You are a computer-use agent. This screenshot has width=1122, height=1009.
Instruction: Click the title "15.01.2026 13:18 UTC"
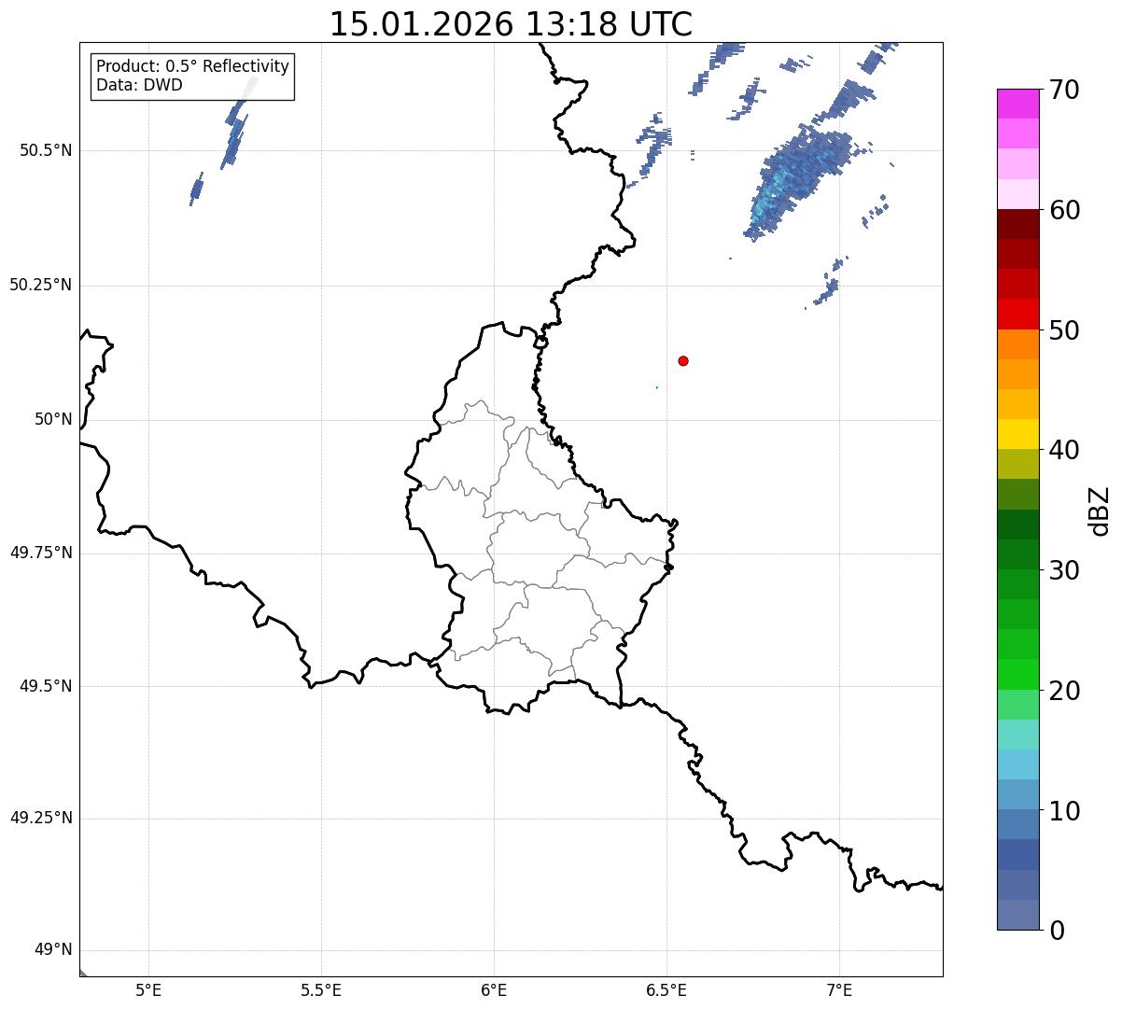511,24
